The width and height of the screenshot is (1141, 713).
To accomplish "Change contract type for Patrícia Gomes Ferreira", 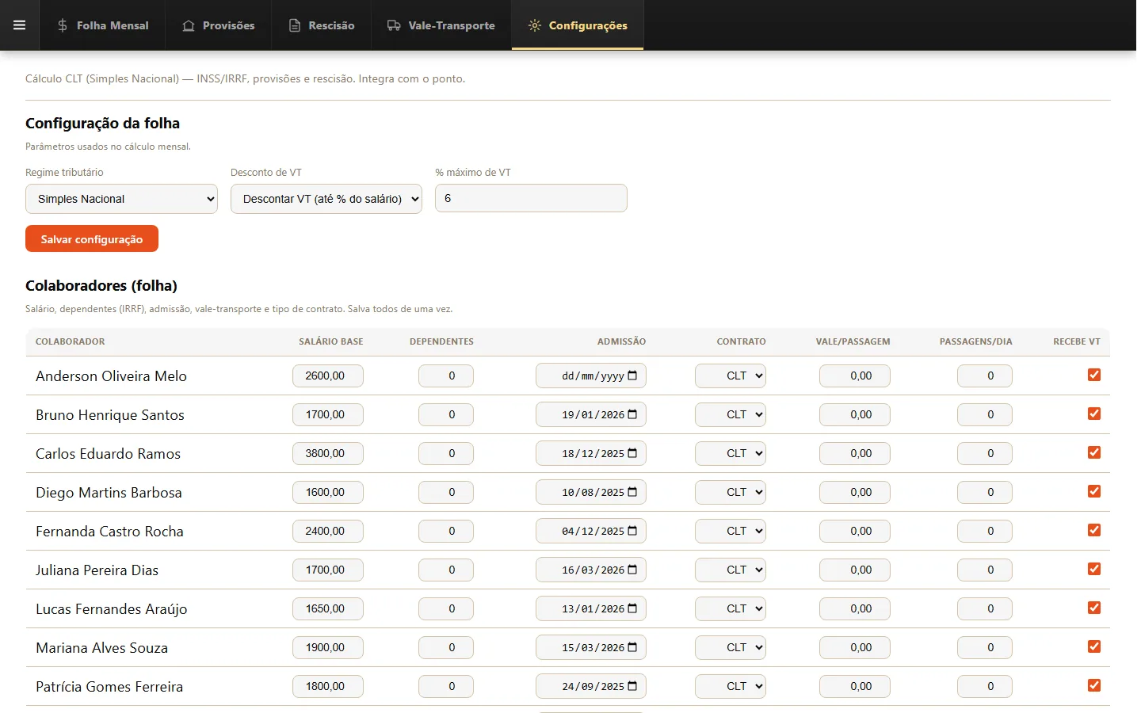I will coord(731,686).
